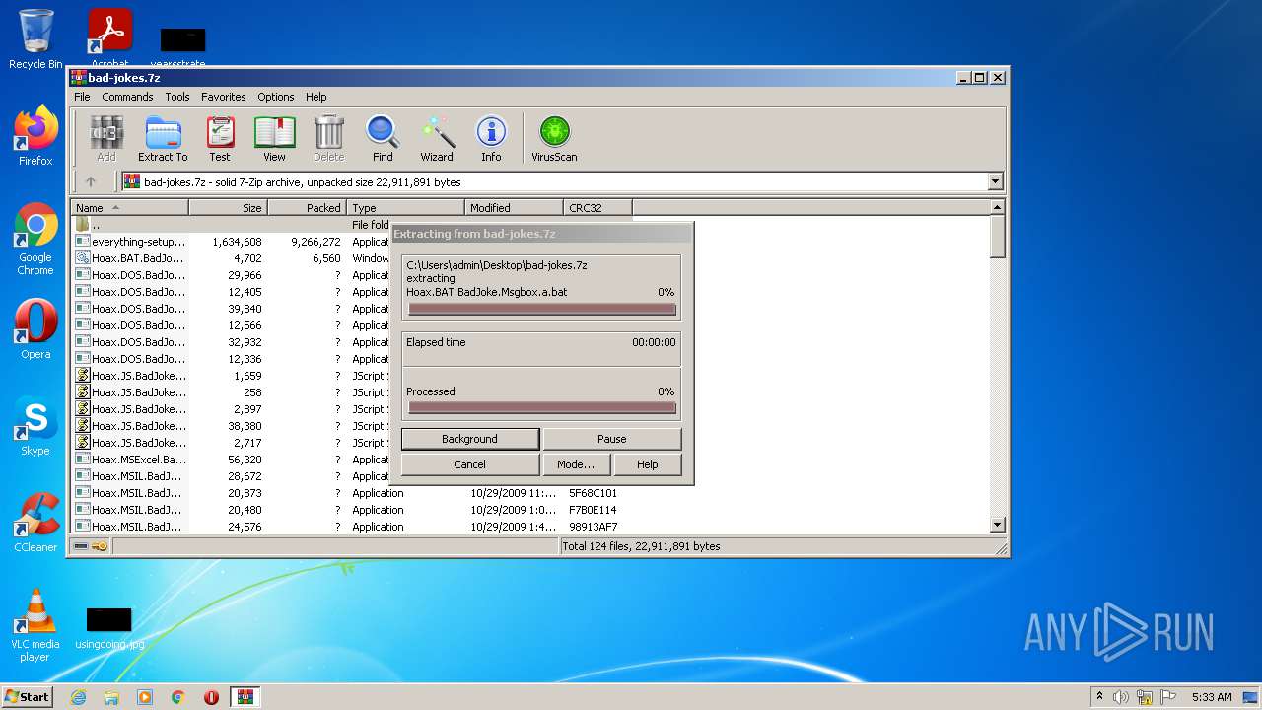
Task: Sort by Type column header
Action: coord(405,207)
